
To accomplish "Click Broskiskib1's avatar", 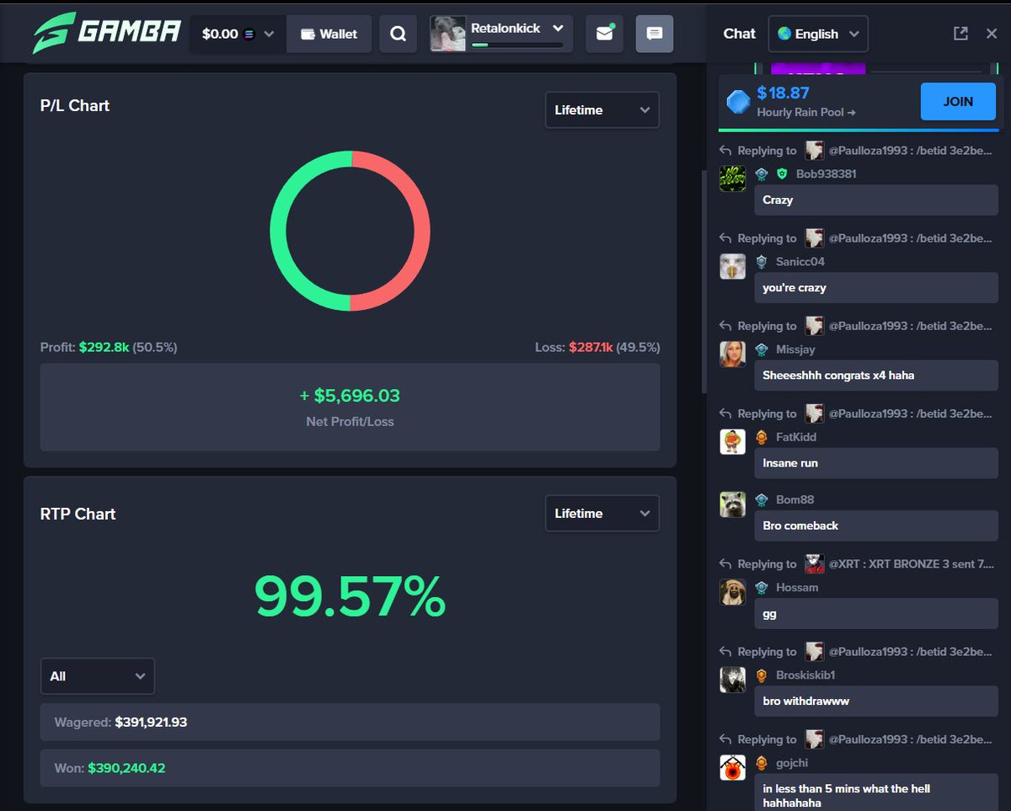I will (x=733, y=680).
